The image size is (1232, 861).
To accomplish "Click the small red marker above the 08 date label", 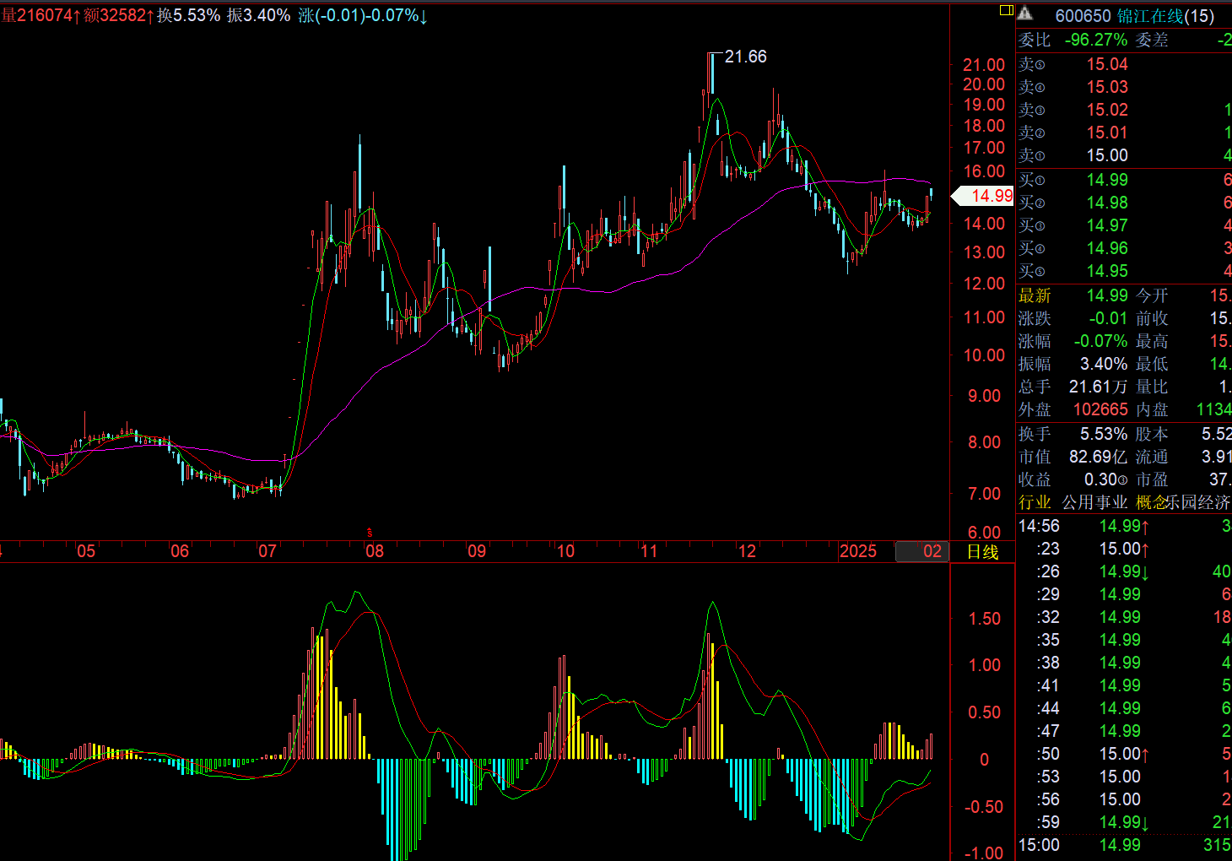I will (x=369, y=533).
